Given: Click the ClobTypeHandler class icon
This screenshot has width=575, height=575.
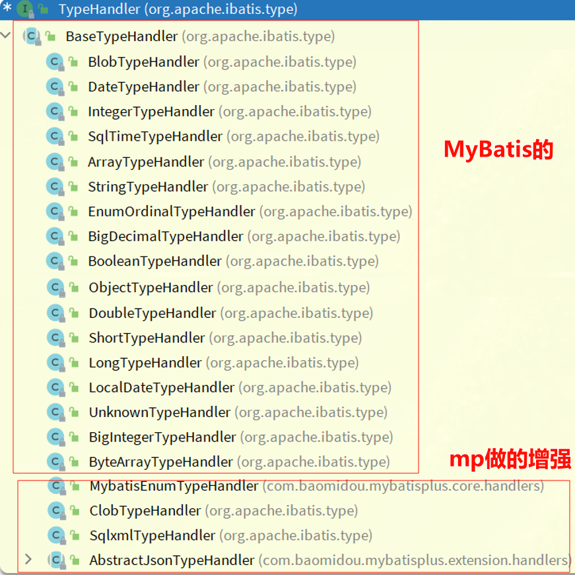Looking at the screenshot, I should [57, 510].
